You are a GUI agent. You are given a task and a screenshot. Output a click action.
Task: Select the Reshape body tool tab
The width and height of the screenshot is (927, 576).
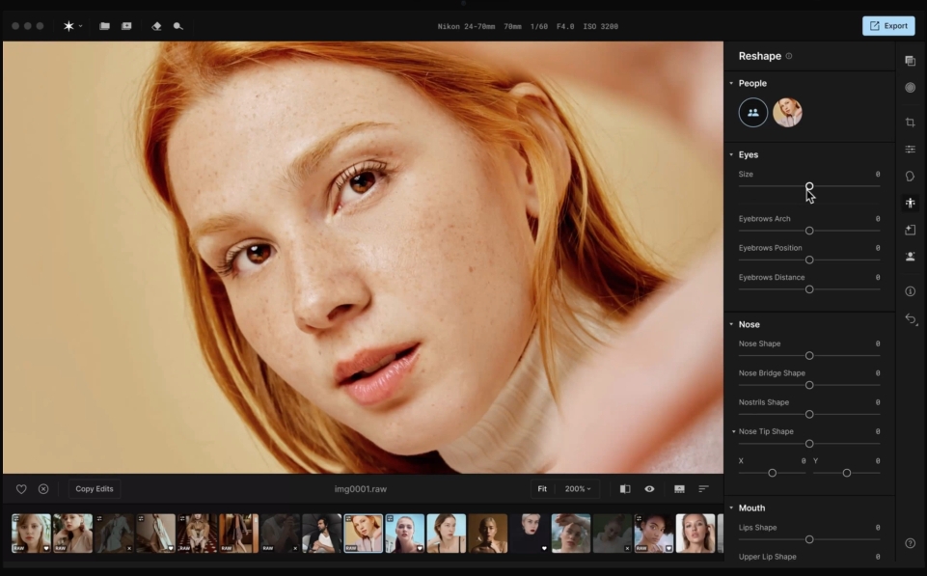pyautogui.click(x=910, y=203)
